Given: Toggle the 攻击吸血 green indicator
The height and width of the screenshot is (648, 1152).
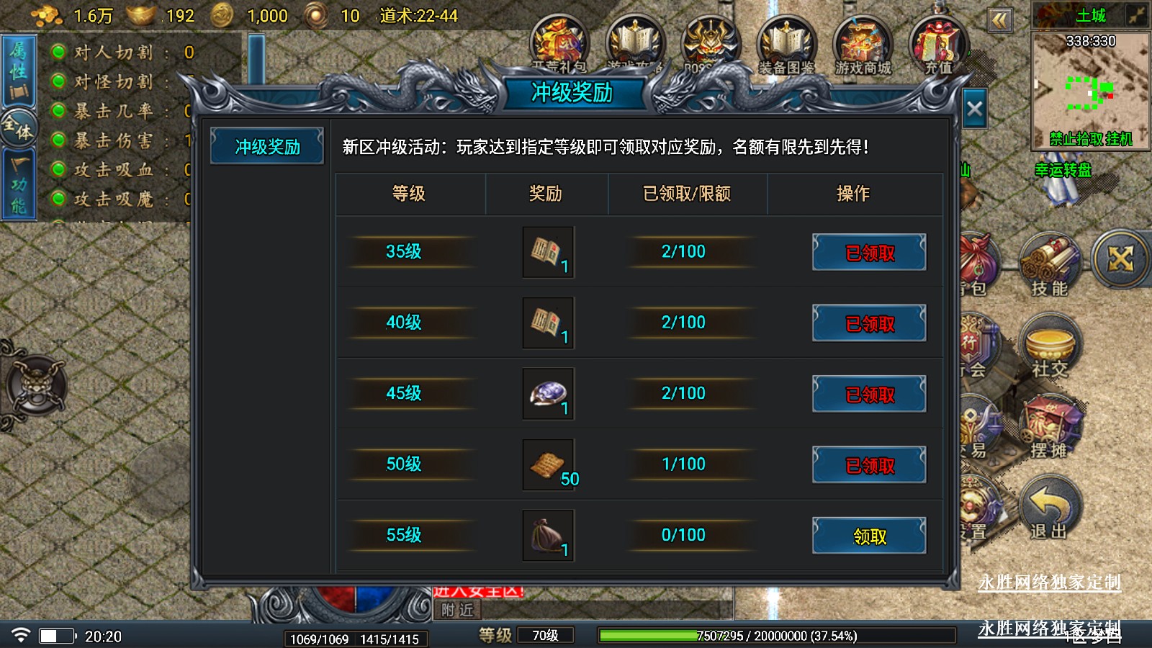Looking at the screenshot, I should coord(58,169).
